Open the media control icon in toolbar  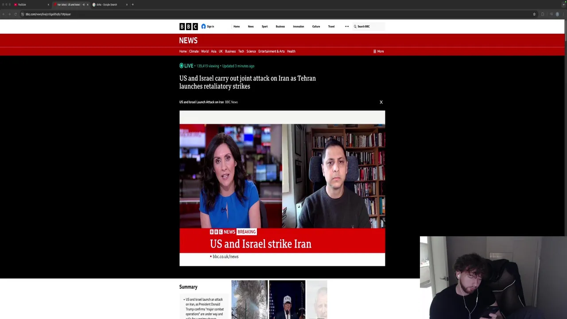[551, 14]
